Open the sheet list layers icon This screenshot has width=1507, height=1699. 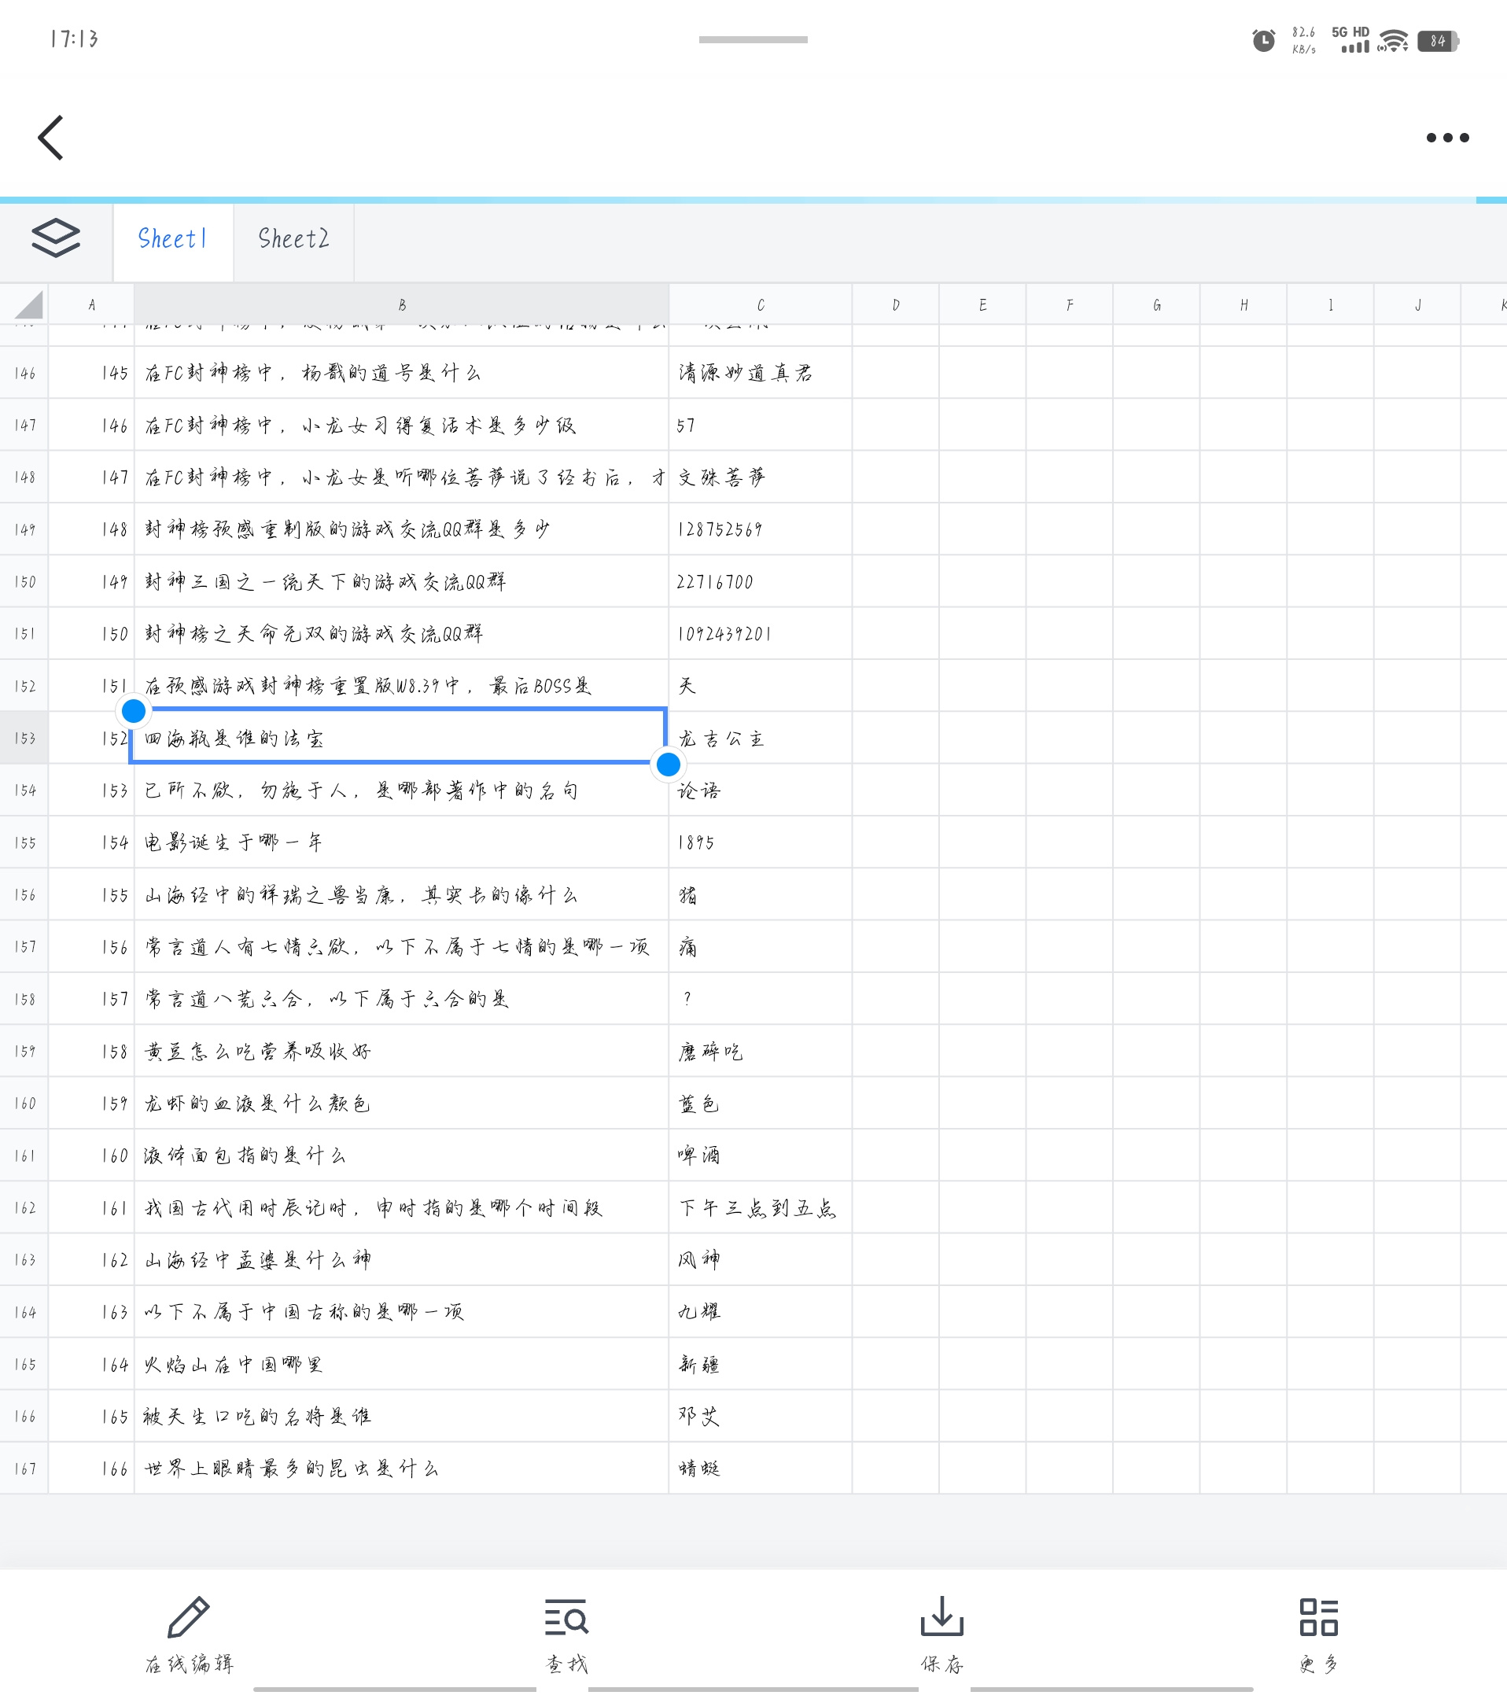click(56, 238)
